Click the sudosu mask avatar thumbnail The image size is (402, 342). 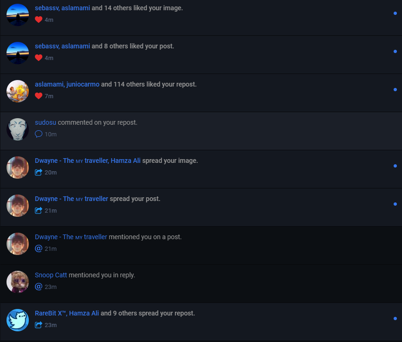pos(18,129)
